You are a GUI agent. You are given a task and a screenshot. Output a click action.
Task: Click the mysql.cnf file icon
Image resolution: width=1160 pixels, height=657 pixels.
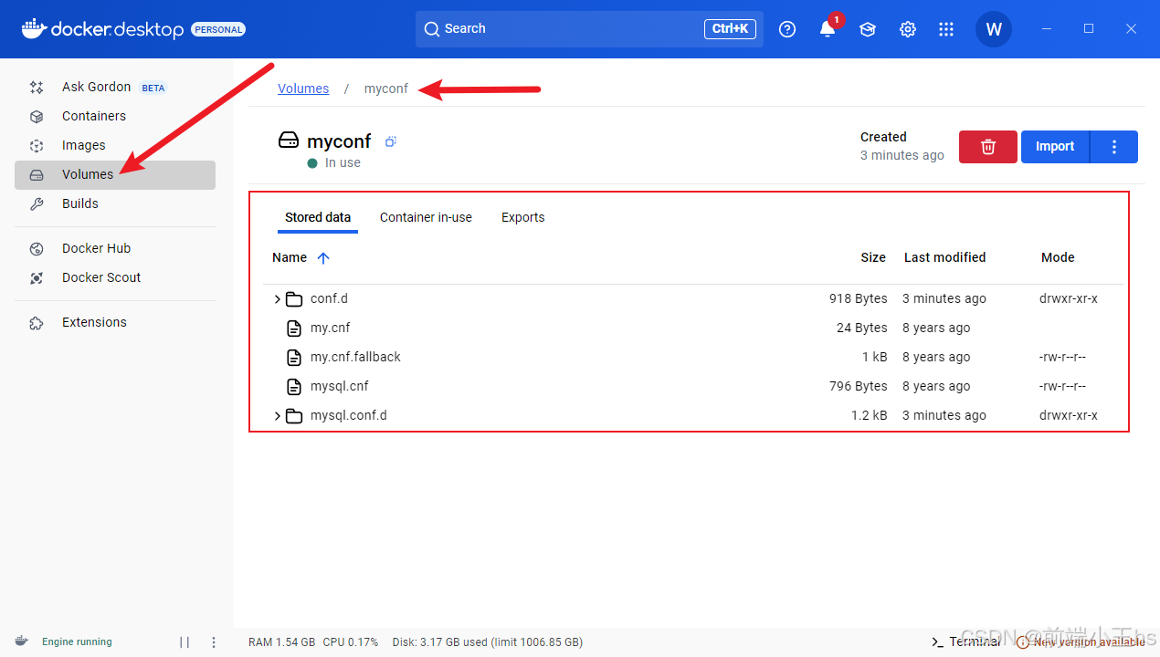coord(293,387)
